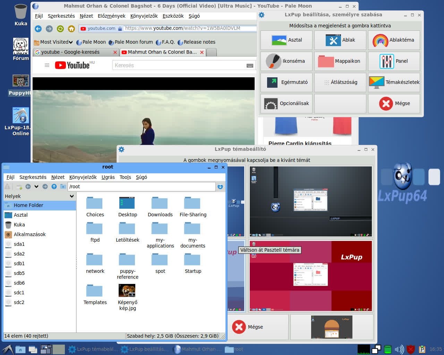Select the Desktop folder icon
The height and width of the screenshot is (355, 444).
pos(127,203)
